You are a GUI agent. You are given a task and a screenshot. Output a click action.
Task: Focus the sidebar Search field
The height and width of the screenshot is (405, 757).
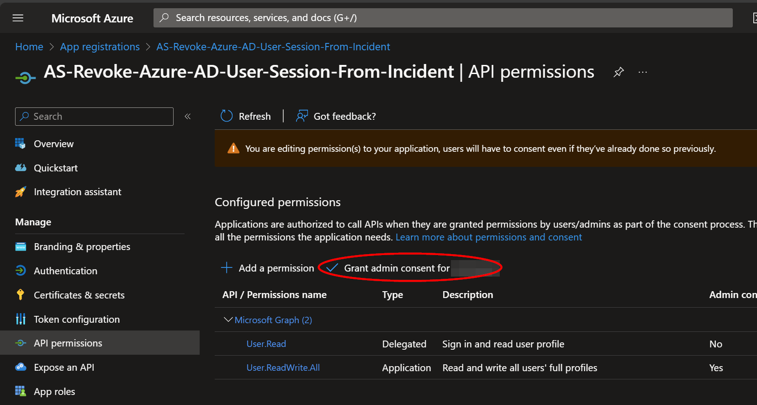tap(94, 117)
